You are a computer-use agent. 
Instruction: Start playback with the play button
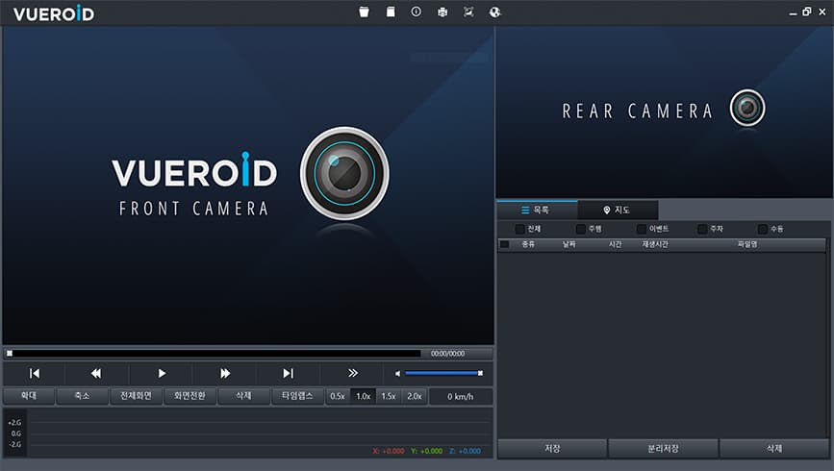162,373
